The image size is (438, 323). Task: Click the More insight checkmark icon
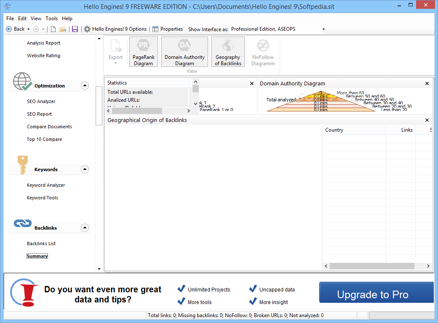(x=253, y=301)
